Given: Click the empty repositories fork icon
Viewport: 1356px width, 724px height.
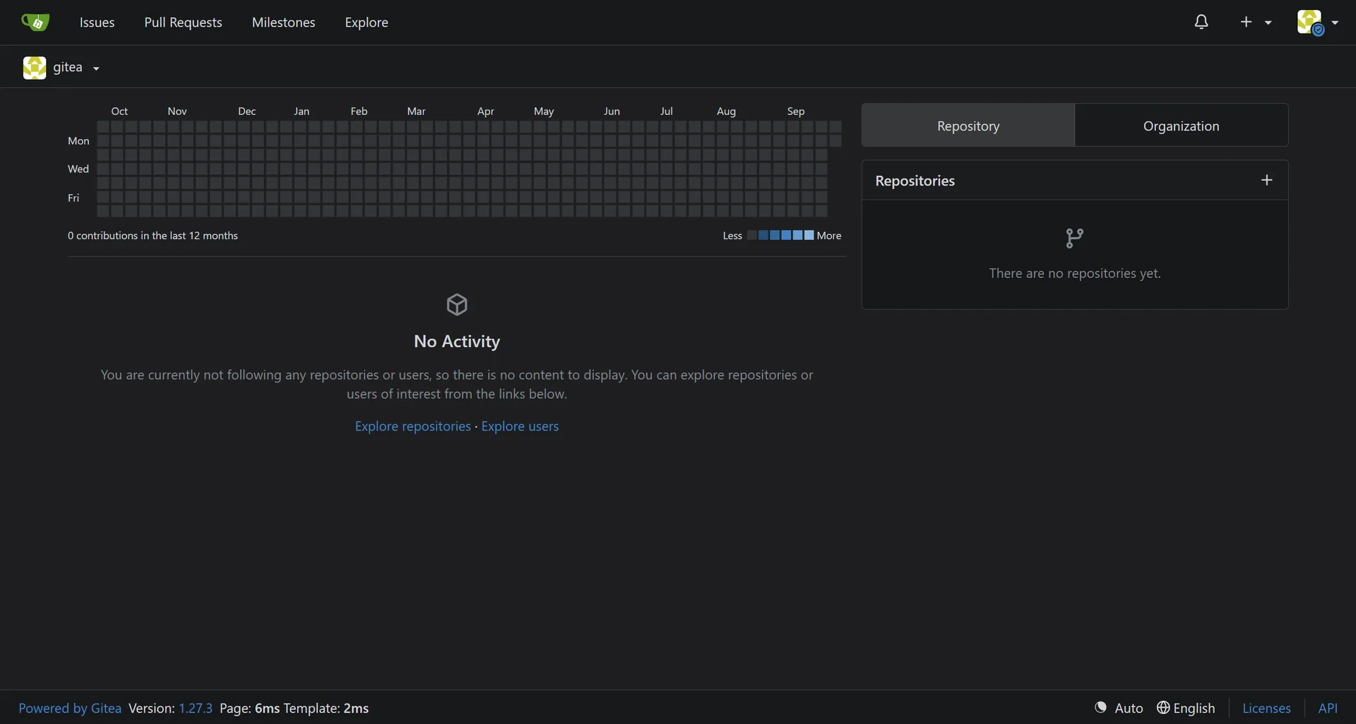Looking at the screenshot, I should [1074, 238].
